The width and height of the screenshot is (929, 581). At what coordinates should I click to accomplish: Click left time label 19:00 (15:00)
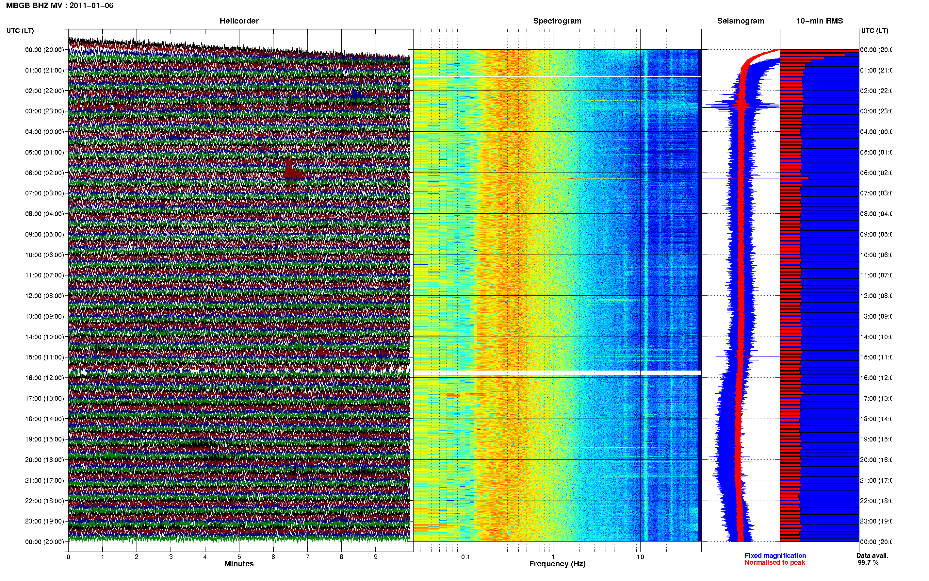click(x=44, y=439)
